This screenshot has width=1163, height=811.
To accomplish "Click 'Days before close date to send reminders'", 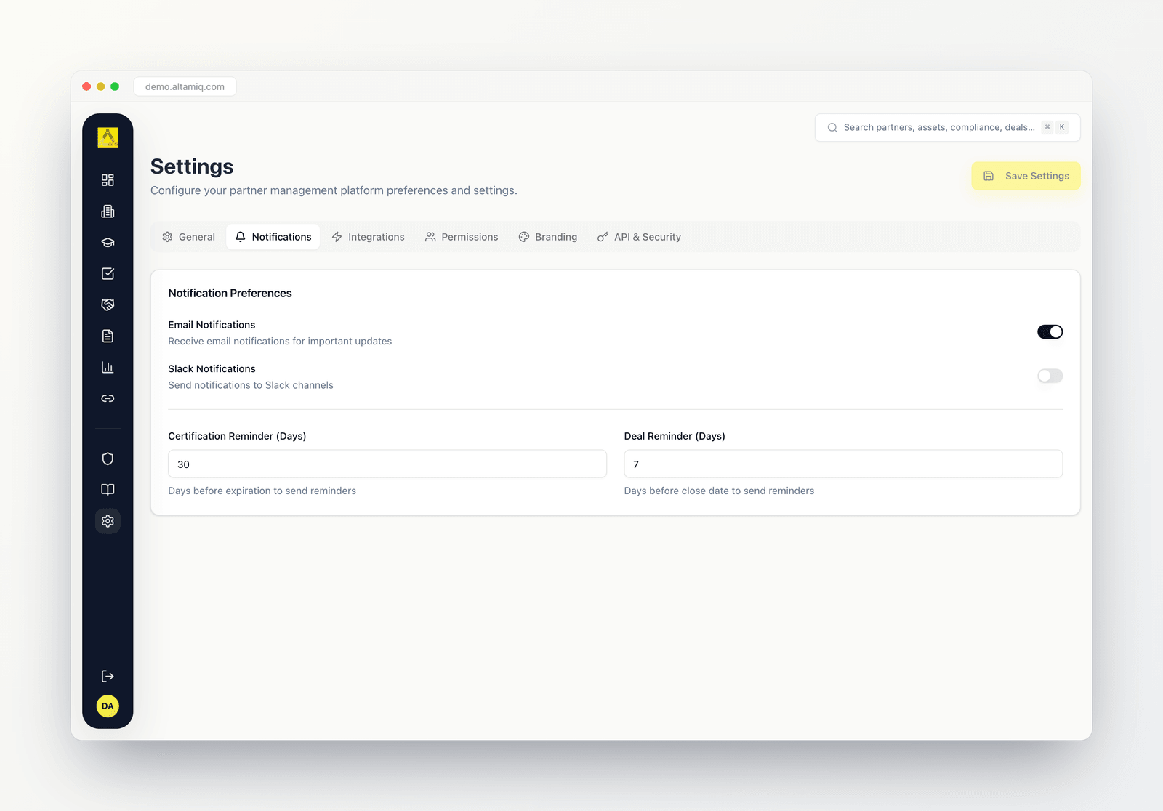I will coord(719,491).
